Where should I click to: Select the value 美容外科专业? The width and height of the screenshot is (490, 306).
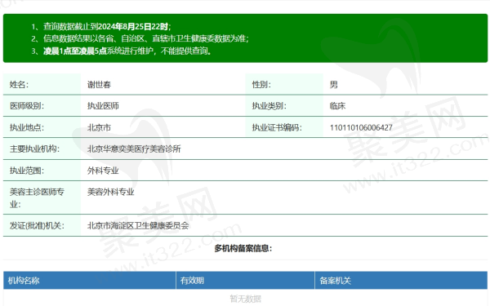[x=110, y=192]
